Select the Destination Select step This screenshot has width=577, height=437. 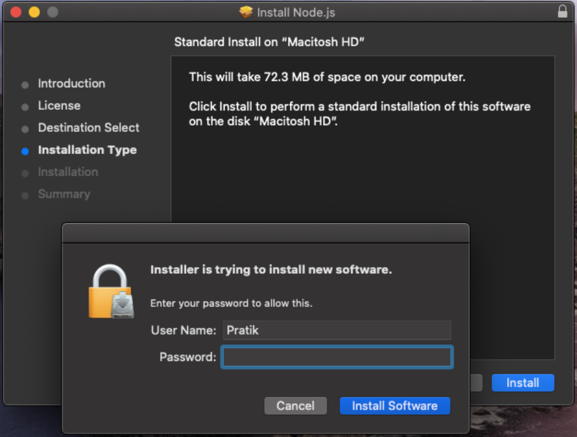pos(88,128)
